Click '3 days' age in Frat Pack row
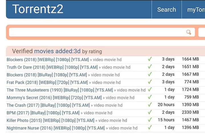 click(x=168, y=82)
